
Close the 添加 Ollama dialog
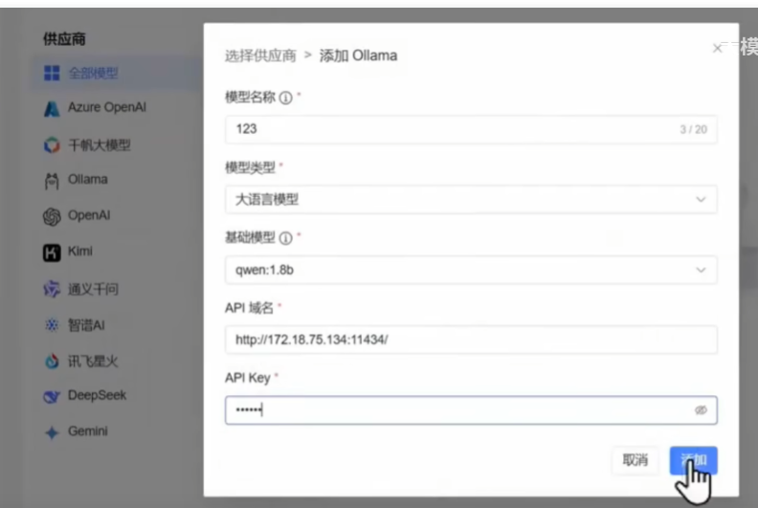click(x=718, y=48)
